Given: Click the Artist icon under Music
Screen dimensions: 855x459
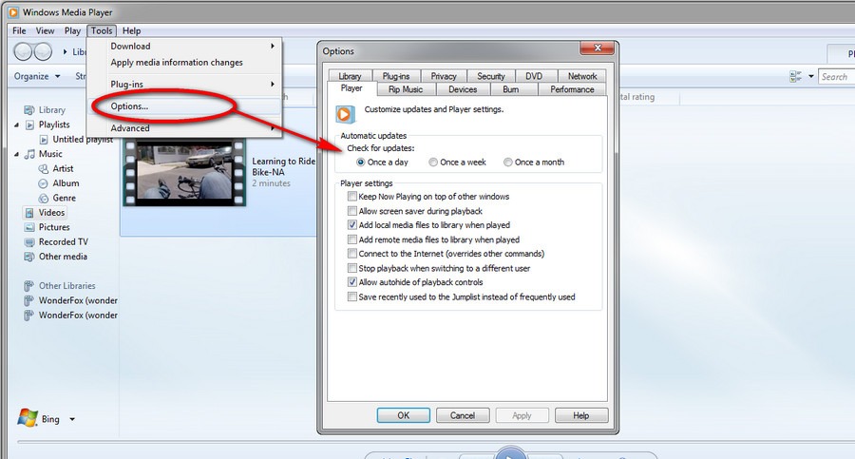Looking at the screenshot, I should pyautogui.click(x=44, y=168).
